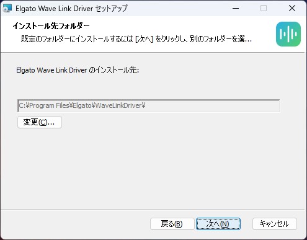The height and width of the screenshot is (240, 307).
Task: Minimize the setup window
Action: [x=236, y=9]
